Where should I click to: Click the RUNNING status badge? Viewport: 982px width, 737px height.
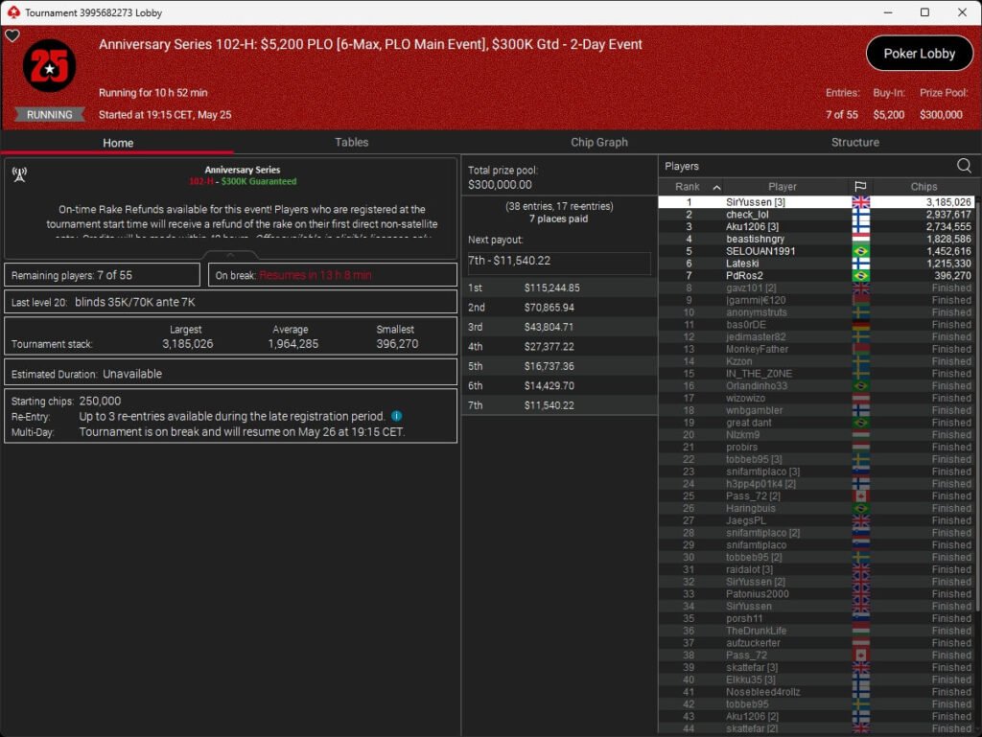pos(50,114)
